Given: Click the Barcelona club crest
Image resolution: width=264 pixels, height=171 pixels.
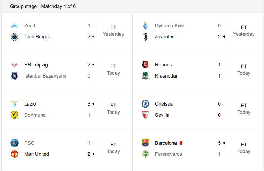Looking at the screenshot, I should tap(145, 143).
